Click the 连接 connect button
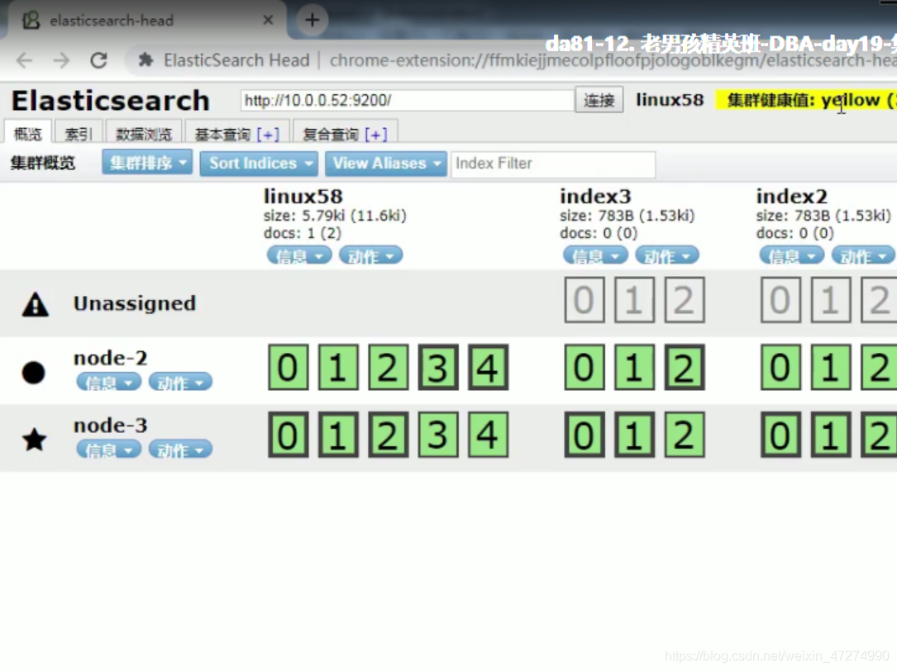The image size is (897, 671). (x=599, y=101)
